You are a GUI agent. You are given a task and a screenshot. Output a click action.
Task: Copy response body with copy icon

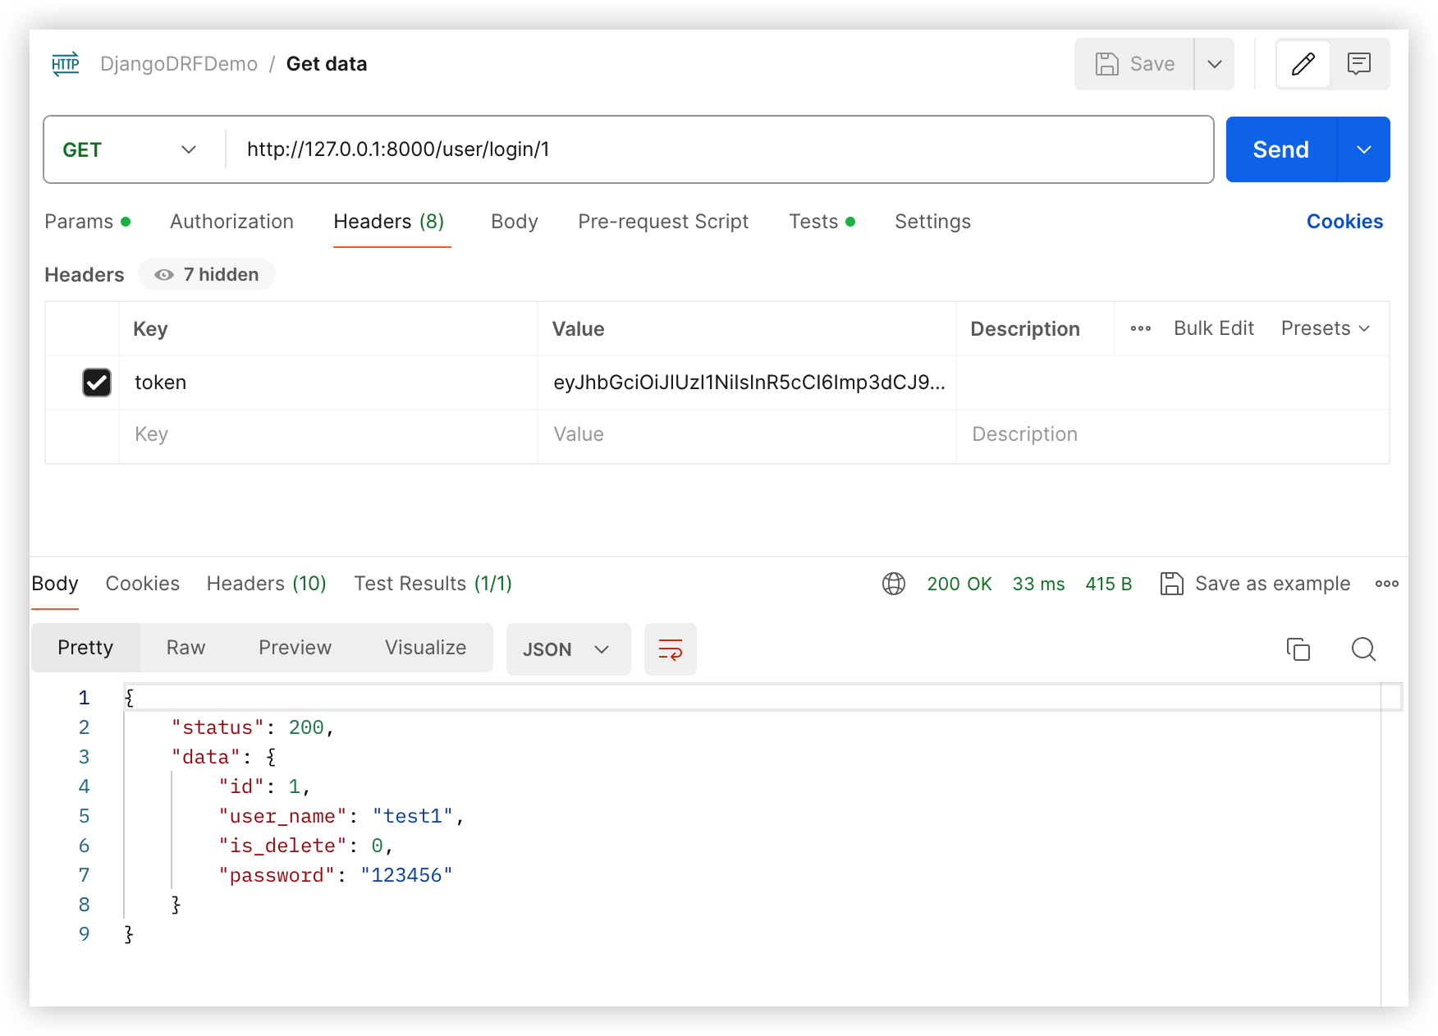pos(1298,649)
